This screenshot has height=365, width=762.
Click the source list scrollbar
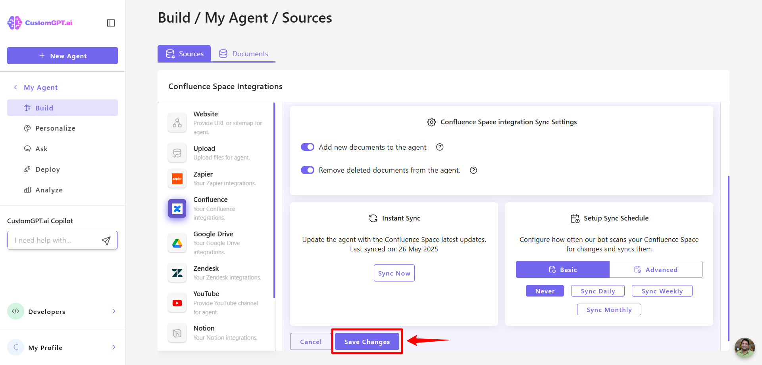274,200
